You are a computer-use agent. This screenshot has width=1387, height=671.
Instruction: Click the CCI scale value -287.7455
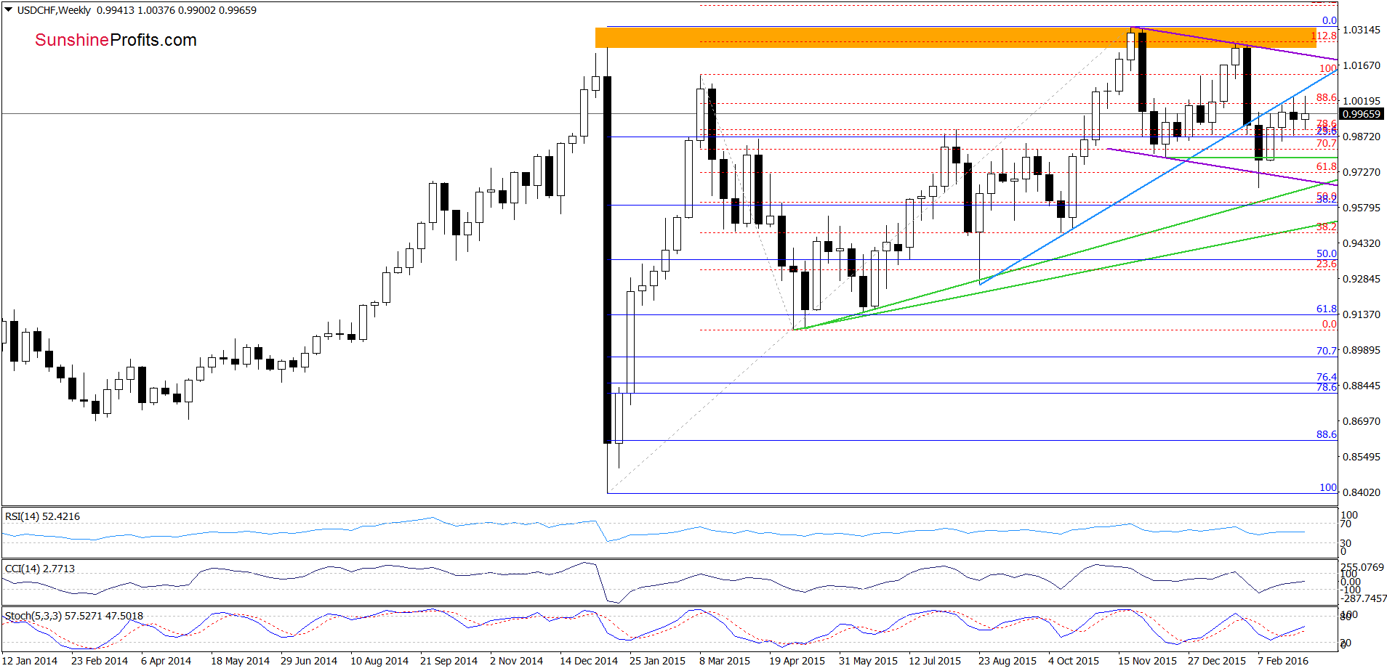tap(1364, 598)
